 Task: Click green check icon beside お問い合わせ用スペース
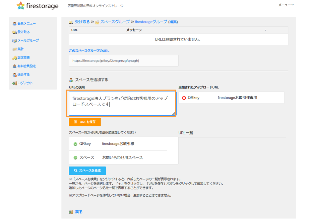[x=75, y=158]
